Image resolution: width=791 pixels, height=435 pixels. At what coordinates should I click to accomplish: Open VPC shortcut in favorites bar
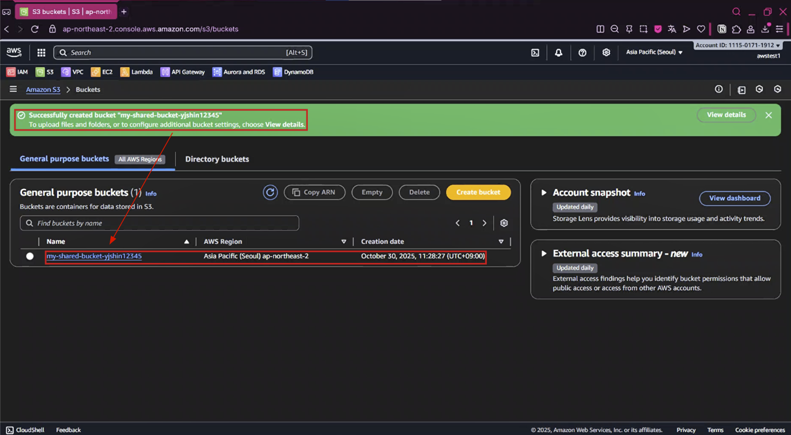pos(72,72)
